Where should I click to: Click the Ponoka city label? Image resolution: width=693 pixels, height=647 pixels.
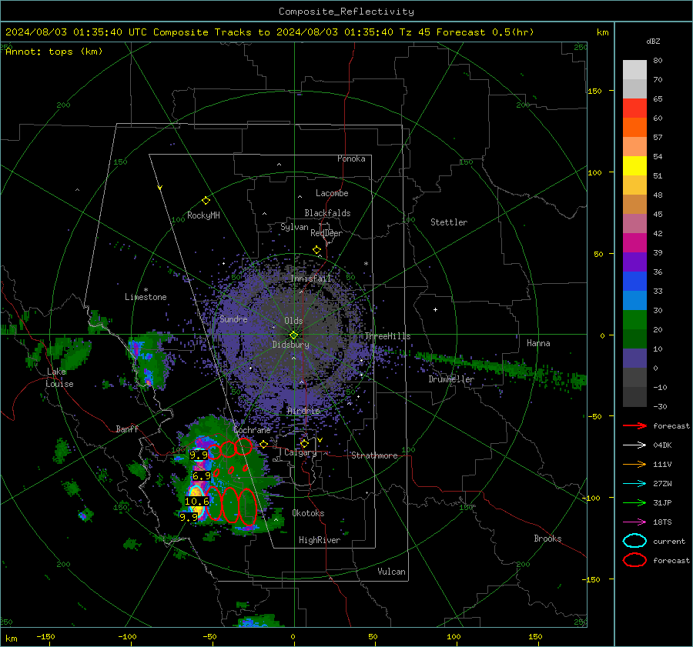tap(351, 158)
